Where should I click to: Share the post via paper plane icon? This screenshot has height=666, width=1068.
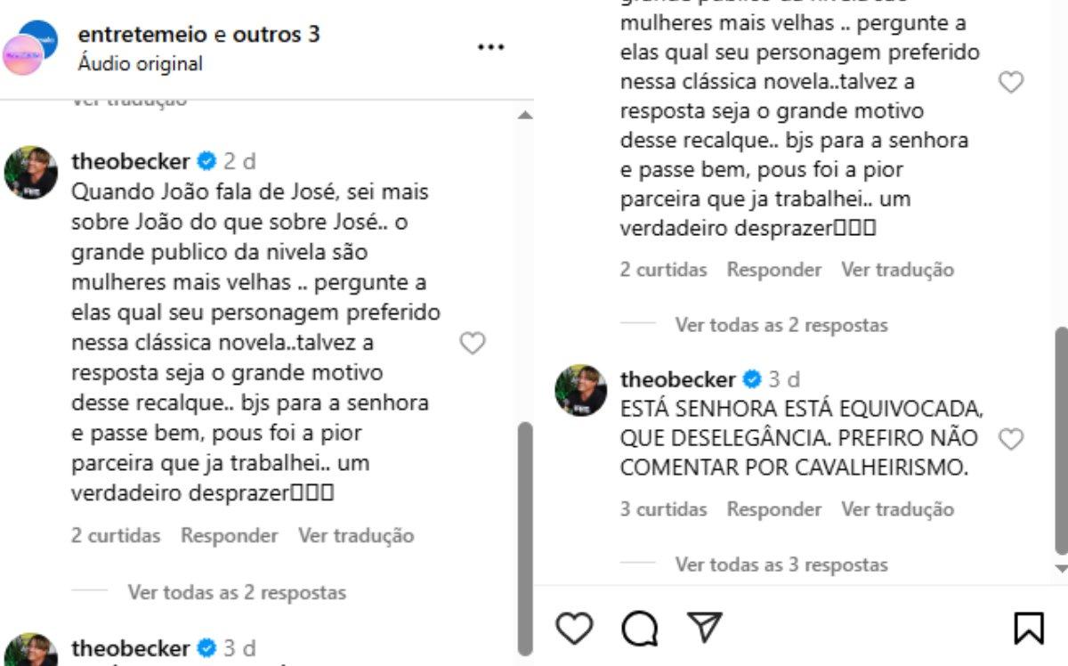[704, 628]
